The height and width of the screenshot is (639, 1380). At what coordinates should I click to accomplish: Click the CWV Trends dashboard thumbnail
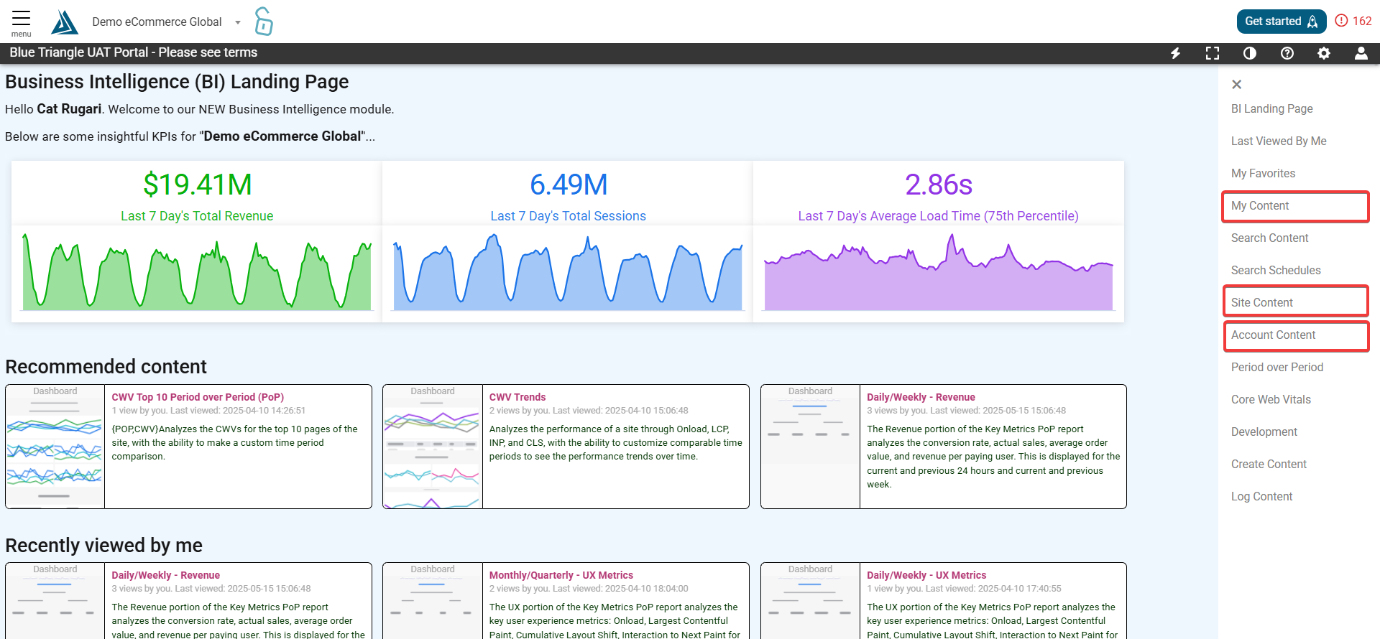433,447
